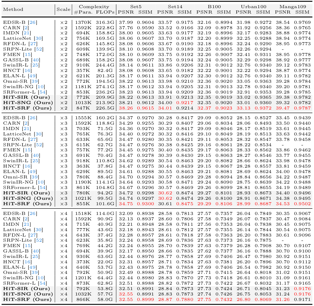Open citation [16] in HNCT row with 363K parameters
The height and width of the screenshot is (306, 314).
pos(27,166)
